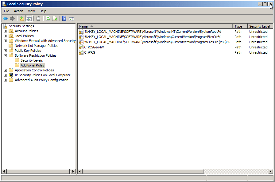Select the Software Restriction Policies label
This screenshot has height=182, width=275.
(x=35, y=55)
